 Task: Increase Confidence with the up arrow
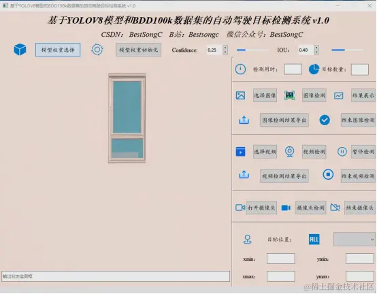point(225,48)
